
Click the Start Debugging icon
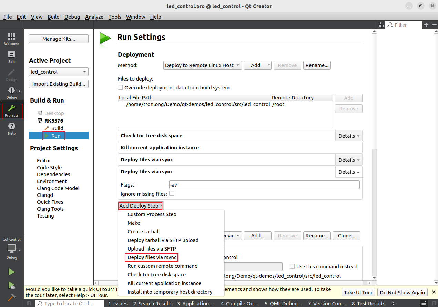12,285
